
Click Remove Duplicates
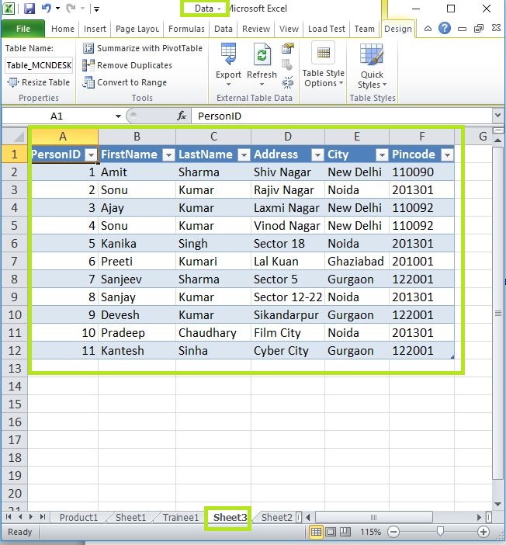coord(127,65)
